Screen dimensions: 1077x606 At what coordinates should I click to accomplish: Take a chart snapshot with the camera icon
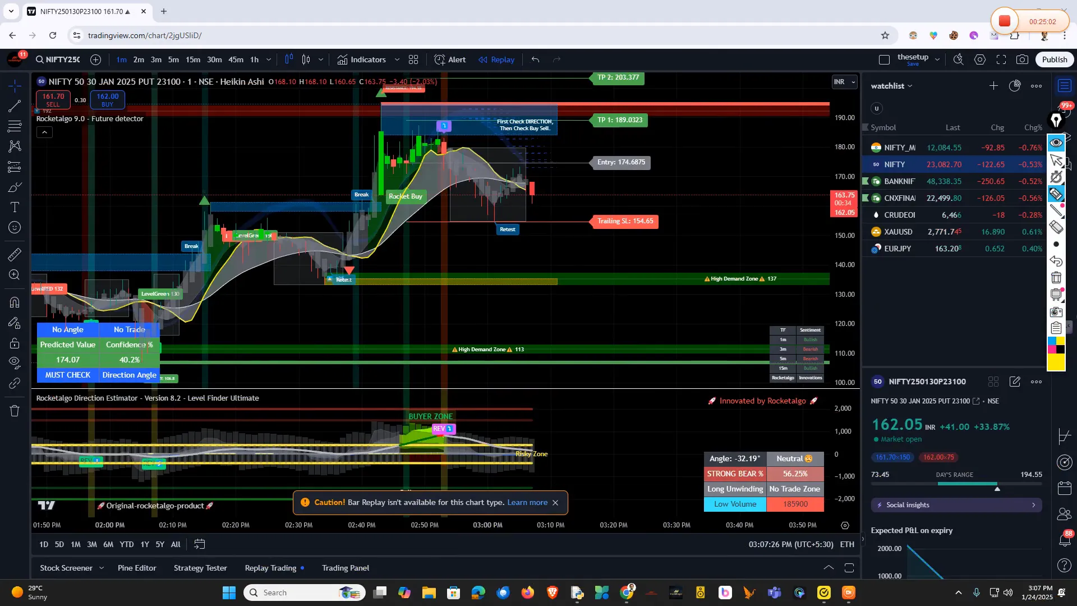pyautogui.click(x=1022, y=59)
